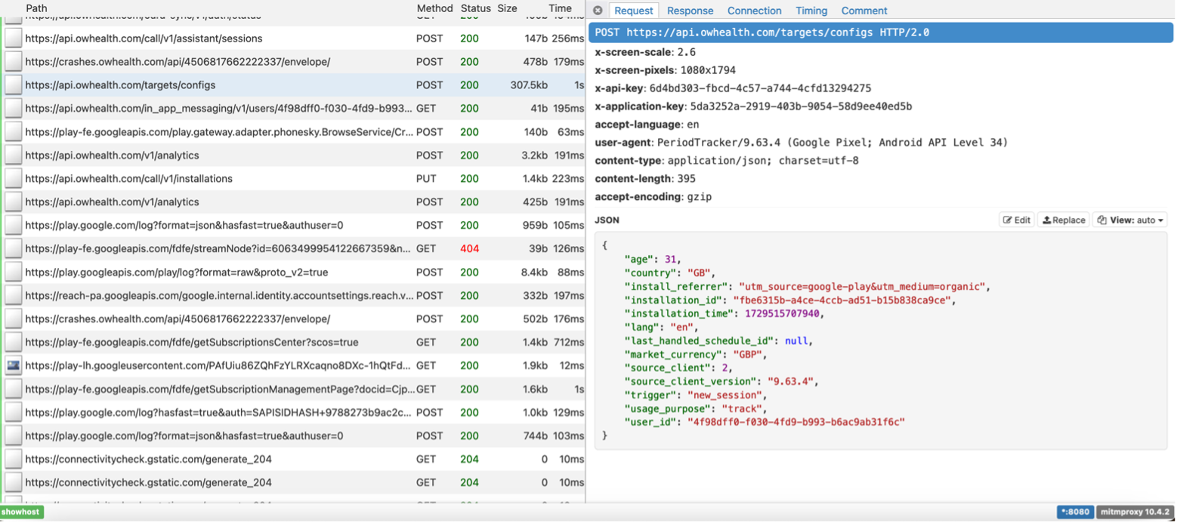
Task: Sort flows by the Status column header
Action: tap(475, 8)
